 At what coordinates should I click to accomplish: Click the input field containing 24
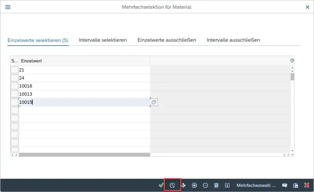click(x=84, y=78)
